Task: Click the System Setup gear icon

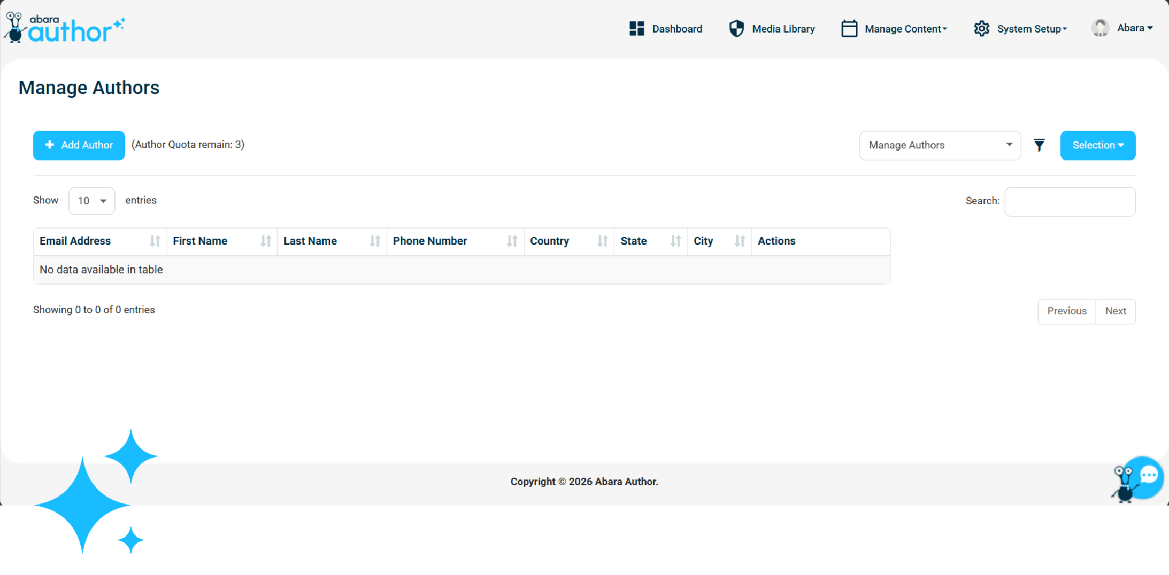Action: point(981,29)
